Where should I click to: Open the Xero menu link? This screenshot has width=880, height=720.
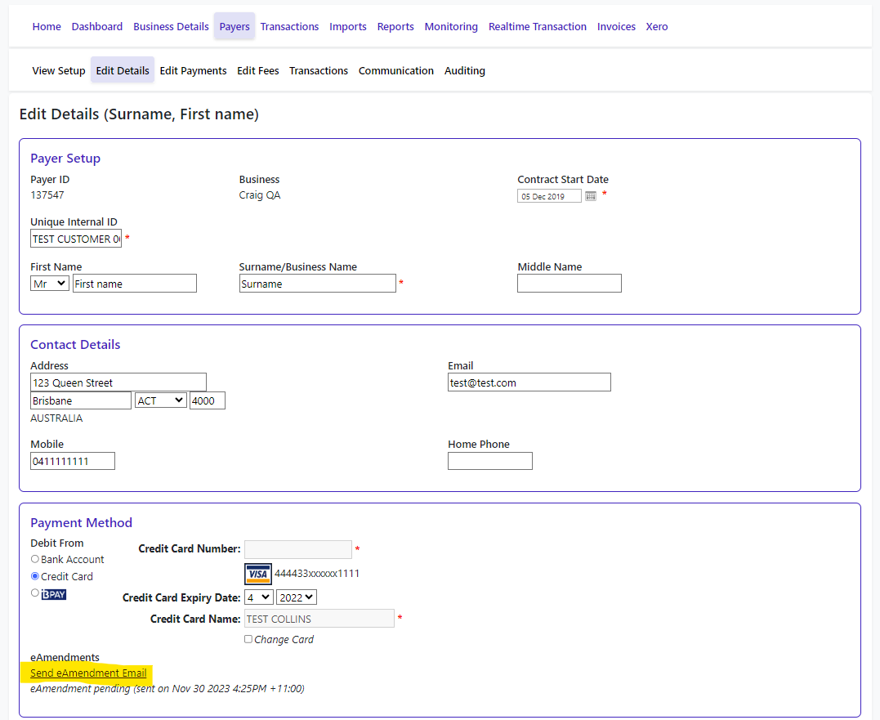click(x=656, y=27)
